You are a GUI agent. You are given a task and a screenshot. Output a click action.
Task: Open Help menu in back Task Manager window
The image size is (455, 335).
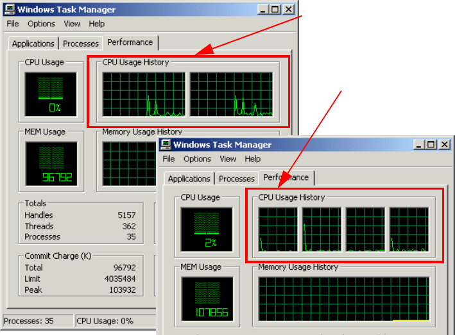point(97,24)
